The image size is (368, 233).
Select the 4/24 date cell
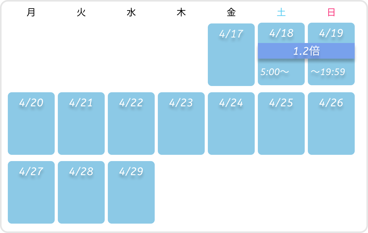click(231, 124)
